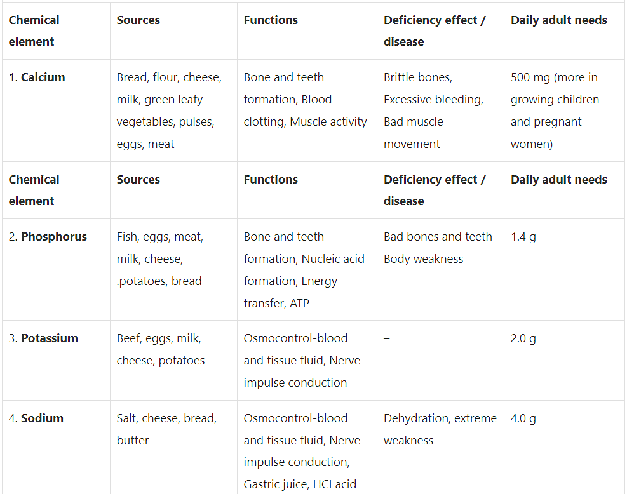Click the 500 mg daily needs cell
Image resolution: width=627 pixels, height=494 pixels.
[x=555, y=110]
